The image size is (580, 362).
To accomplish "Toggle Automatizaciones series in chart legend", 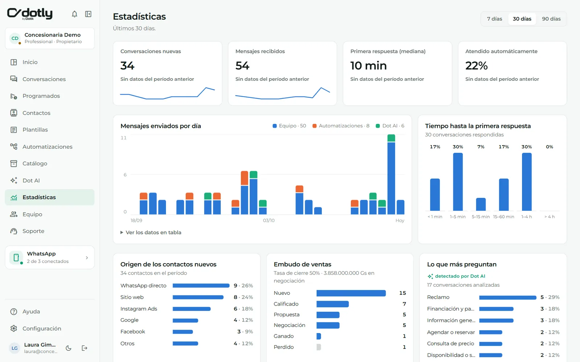I will point(341,126).
